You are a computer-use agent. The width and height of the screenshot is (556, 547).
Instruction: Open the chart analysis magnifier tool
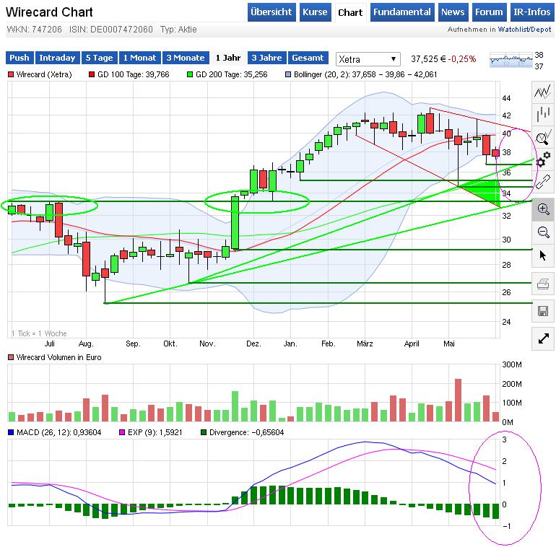pos(543,137)
